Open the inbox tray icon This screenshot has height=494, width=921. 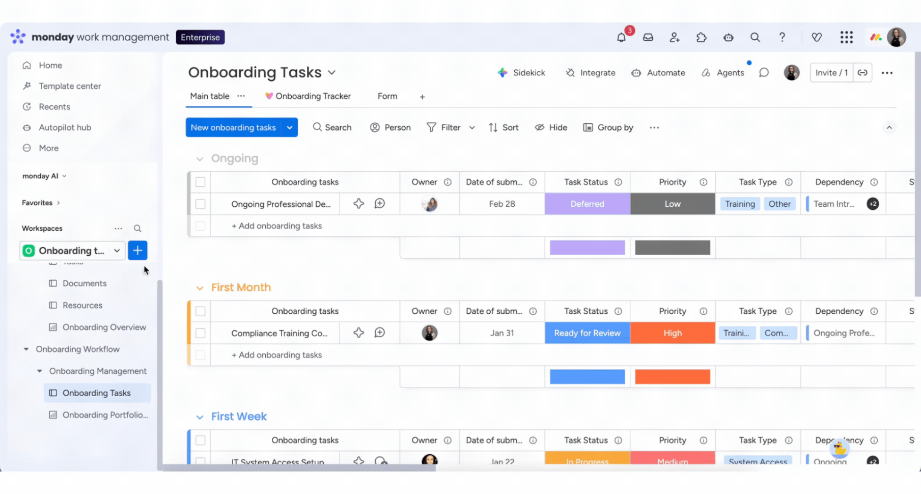(x=648, y=37)
